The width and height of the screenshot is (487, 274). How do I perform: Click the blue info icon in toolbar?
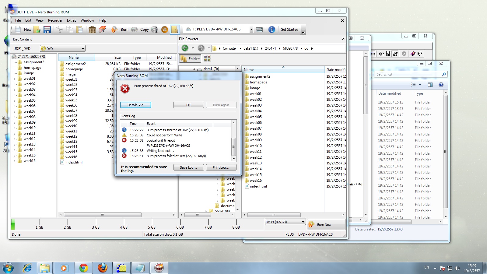[x=272, y=30]
